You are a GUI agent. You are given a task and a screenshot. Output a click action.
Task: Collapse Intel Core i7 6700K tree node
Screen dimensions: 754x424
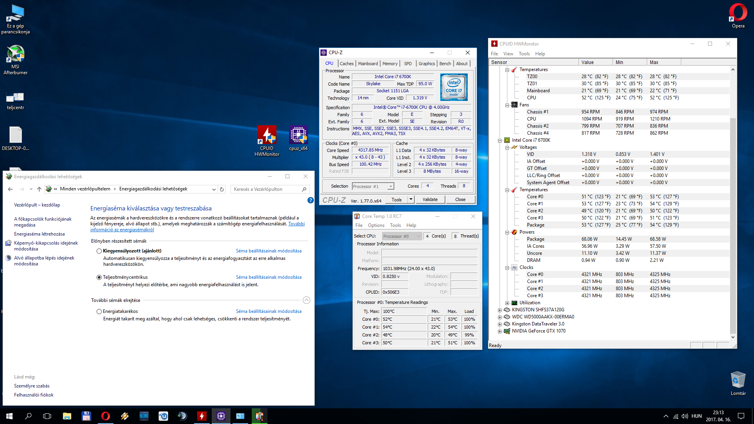tap(500, 140)
